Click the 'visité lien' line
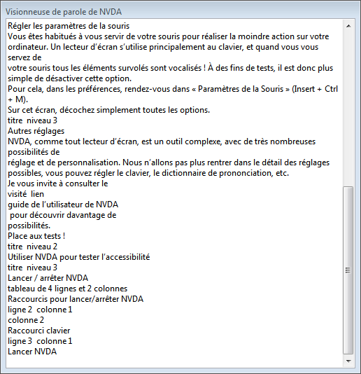 click(x=26, y=194)
